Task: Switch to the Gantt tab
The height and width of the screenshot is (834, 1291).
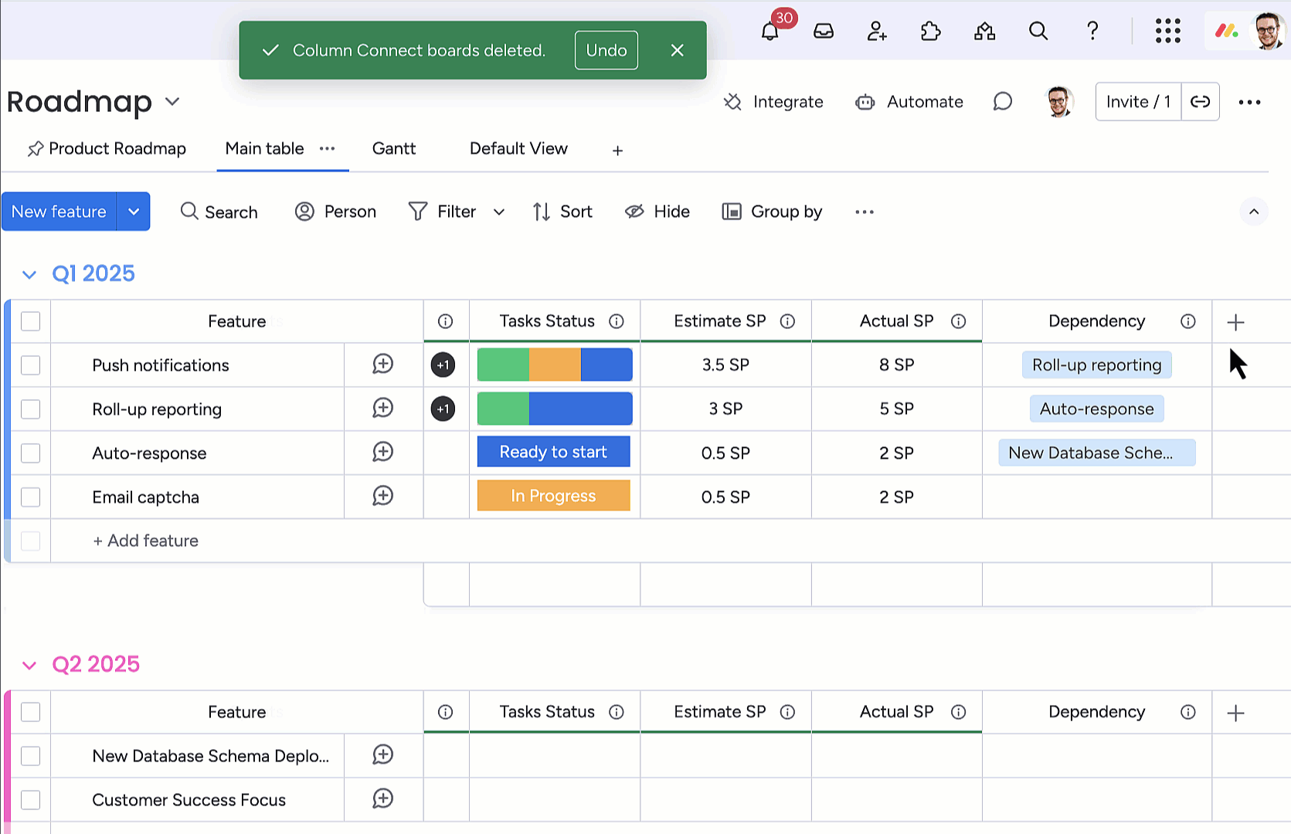Action: (x=394, y=149)
